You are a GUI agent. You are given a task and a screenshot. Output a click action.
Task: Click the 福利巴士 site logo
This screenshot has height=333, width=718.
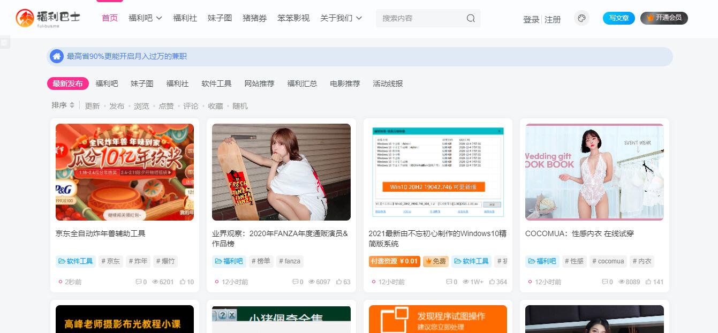coord(48,18)
